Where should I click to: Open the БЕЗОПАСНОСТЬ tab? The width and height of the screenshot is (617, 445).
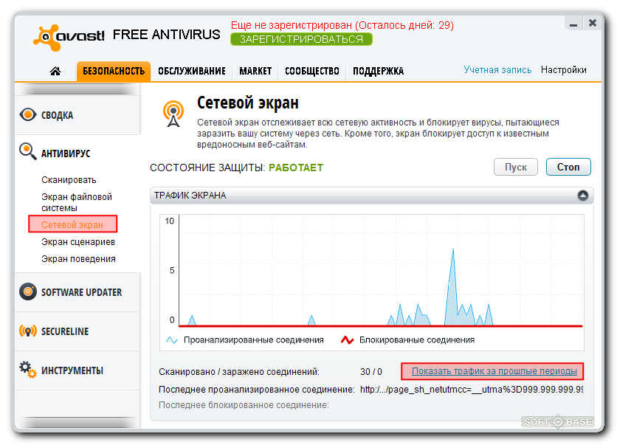tap(114, 72)
